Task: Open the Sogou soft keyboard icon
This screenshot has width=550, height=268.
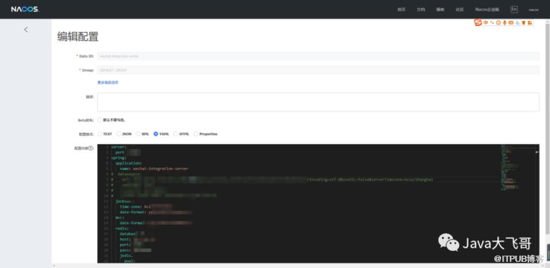Action: (511, 23)
